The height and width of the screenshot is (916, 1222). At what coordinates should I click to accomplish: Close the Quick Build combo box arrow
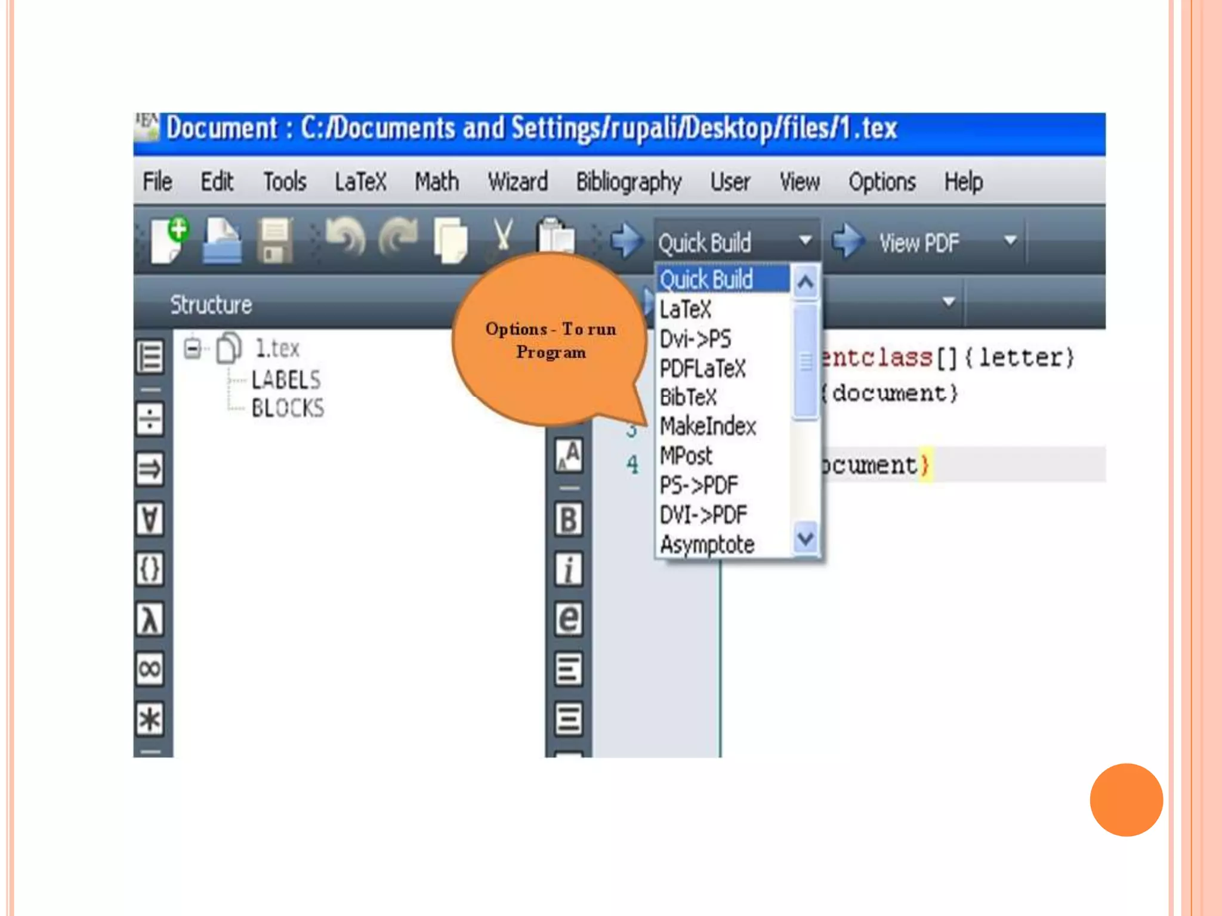click(x=805, y=240)
